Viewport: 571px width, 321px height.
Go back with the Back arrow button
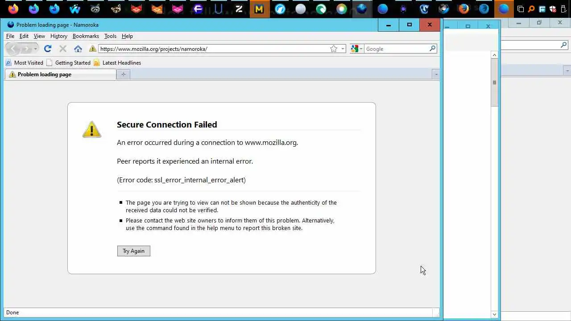point(13,49)
